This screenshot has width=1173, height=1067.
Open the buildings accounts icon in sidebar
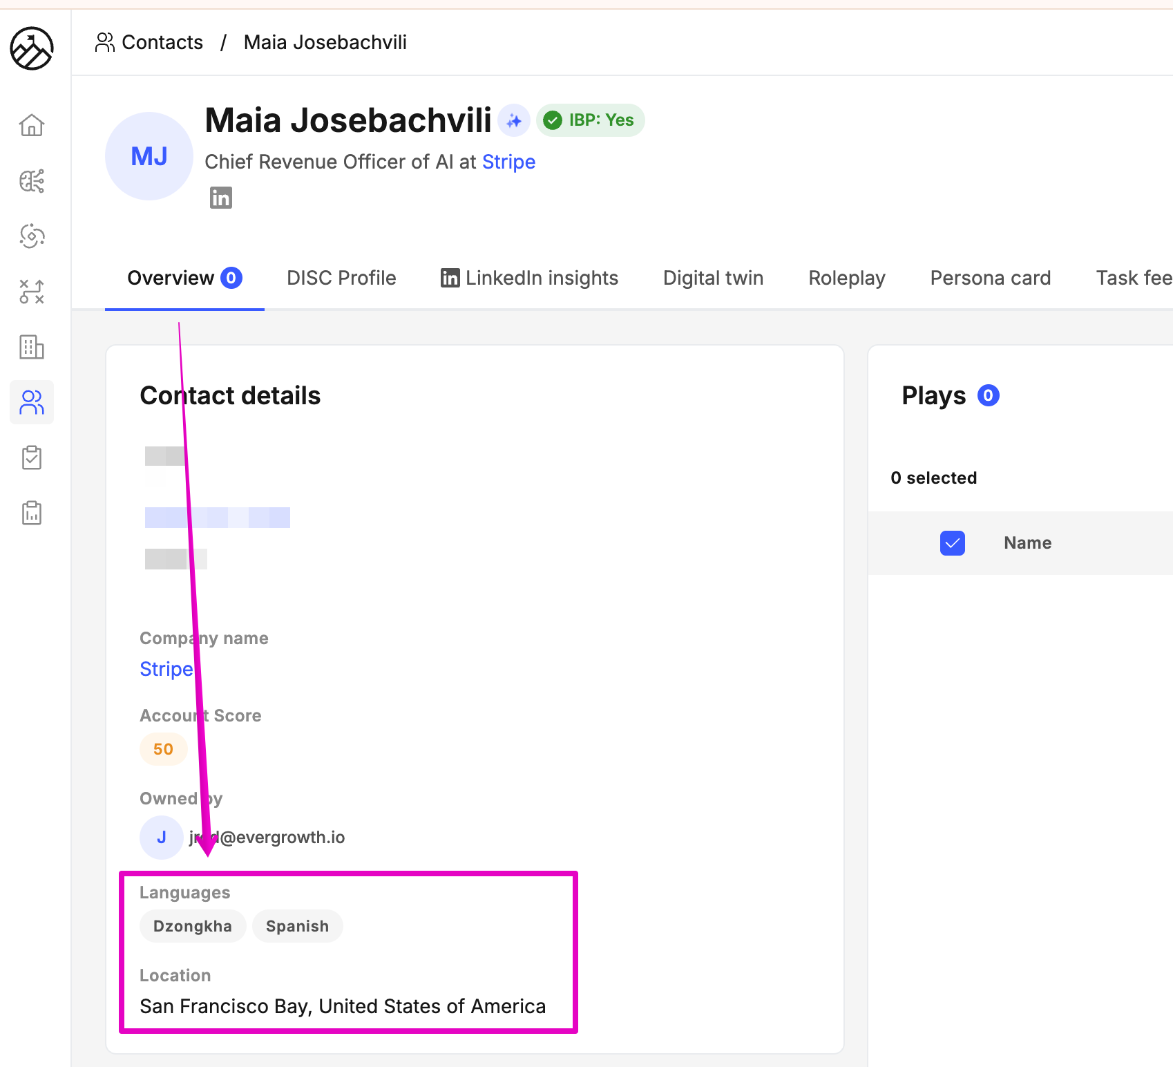click(32, 347)
